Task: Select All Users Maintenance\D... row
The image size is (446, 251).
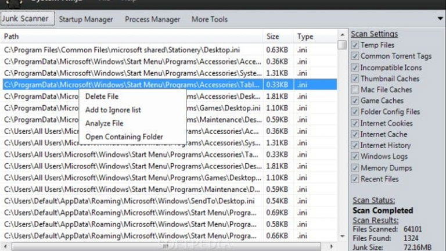Action: tap(170, 189)
